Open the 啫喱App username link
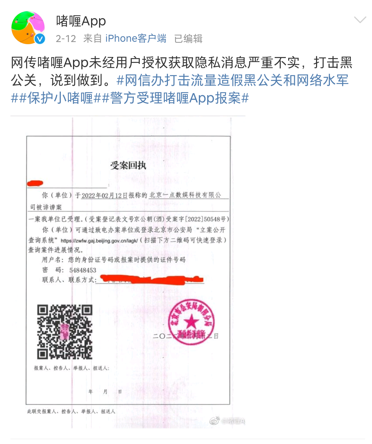This screenshot has height=444, width=372. coord(81,21)
